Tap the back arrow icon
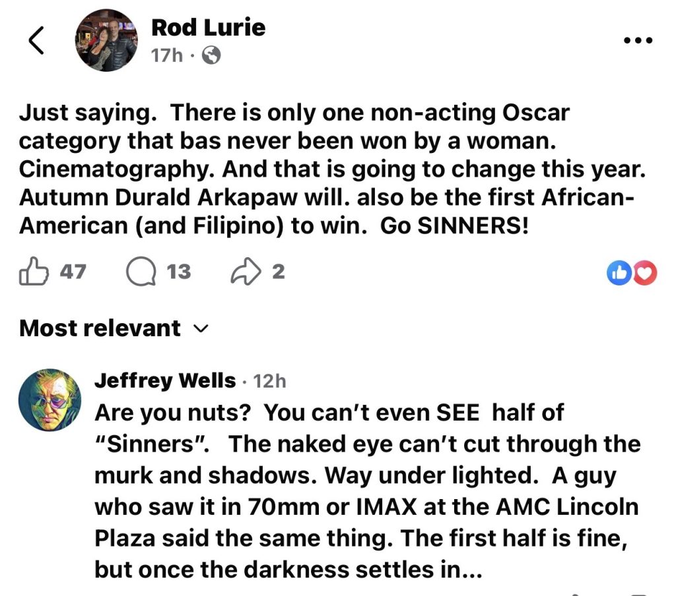This screenshot has height=596, width=676. [36, 42]
